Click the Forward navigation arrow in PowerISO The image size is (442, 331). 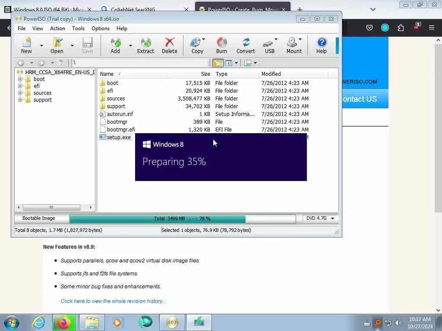[x=41, y=63]
